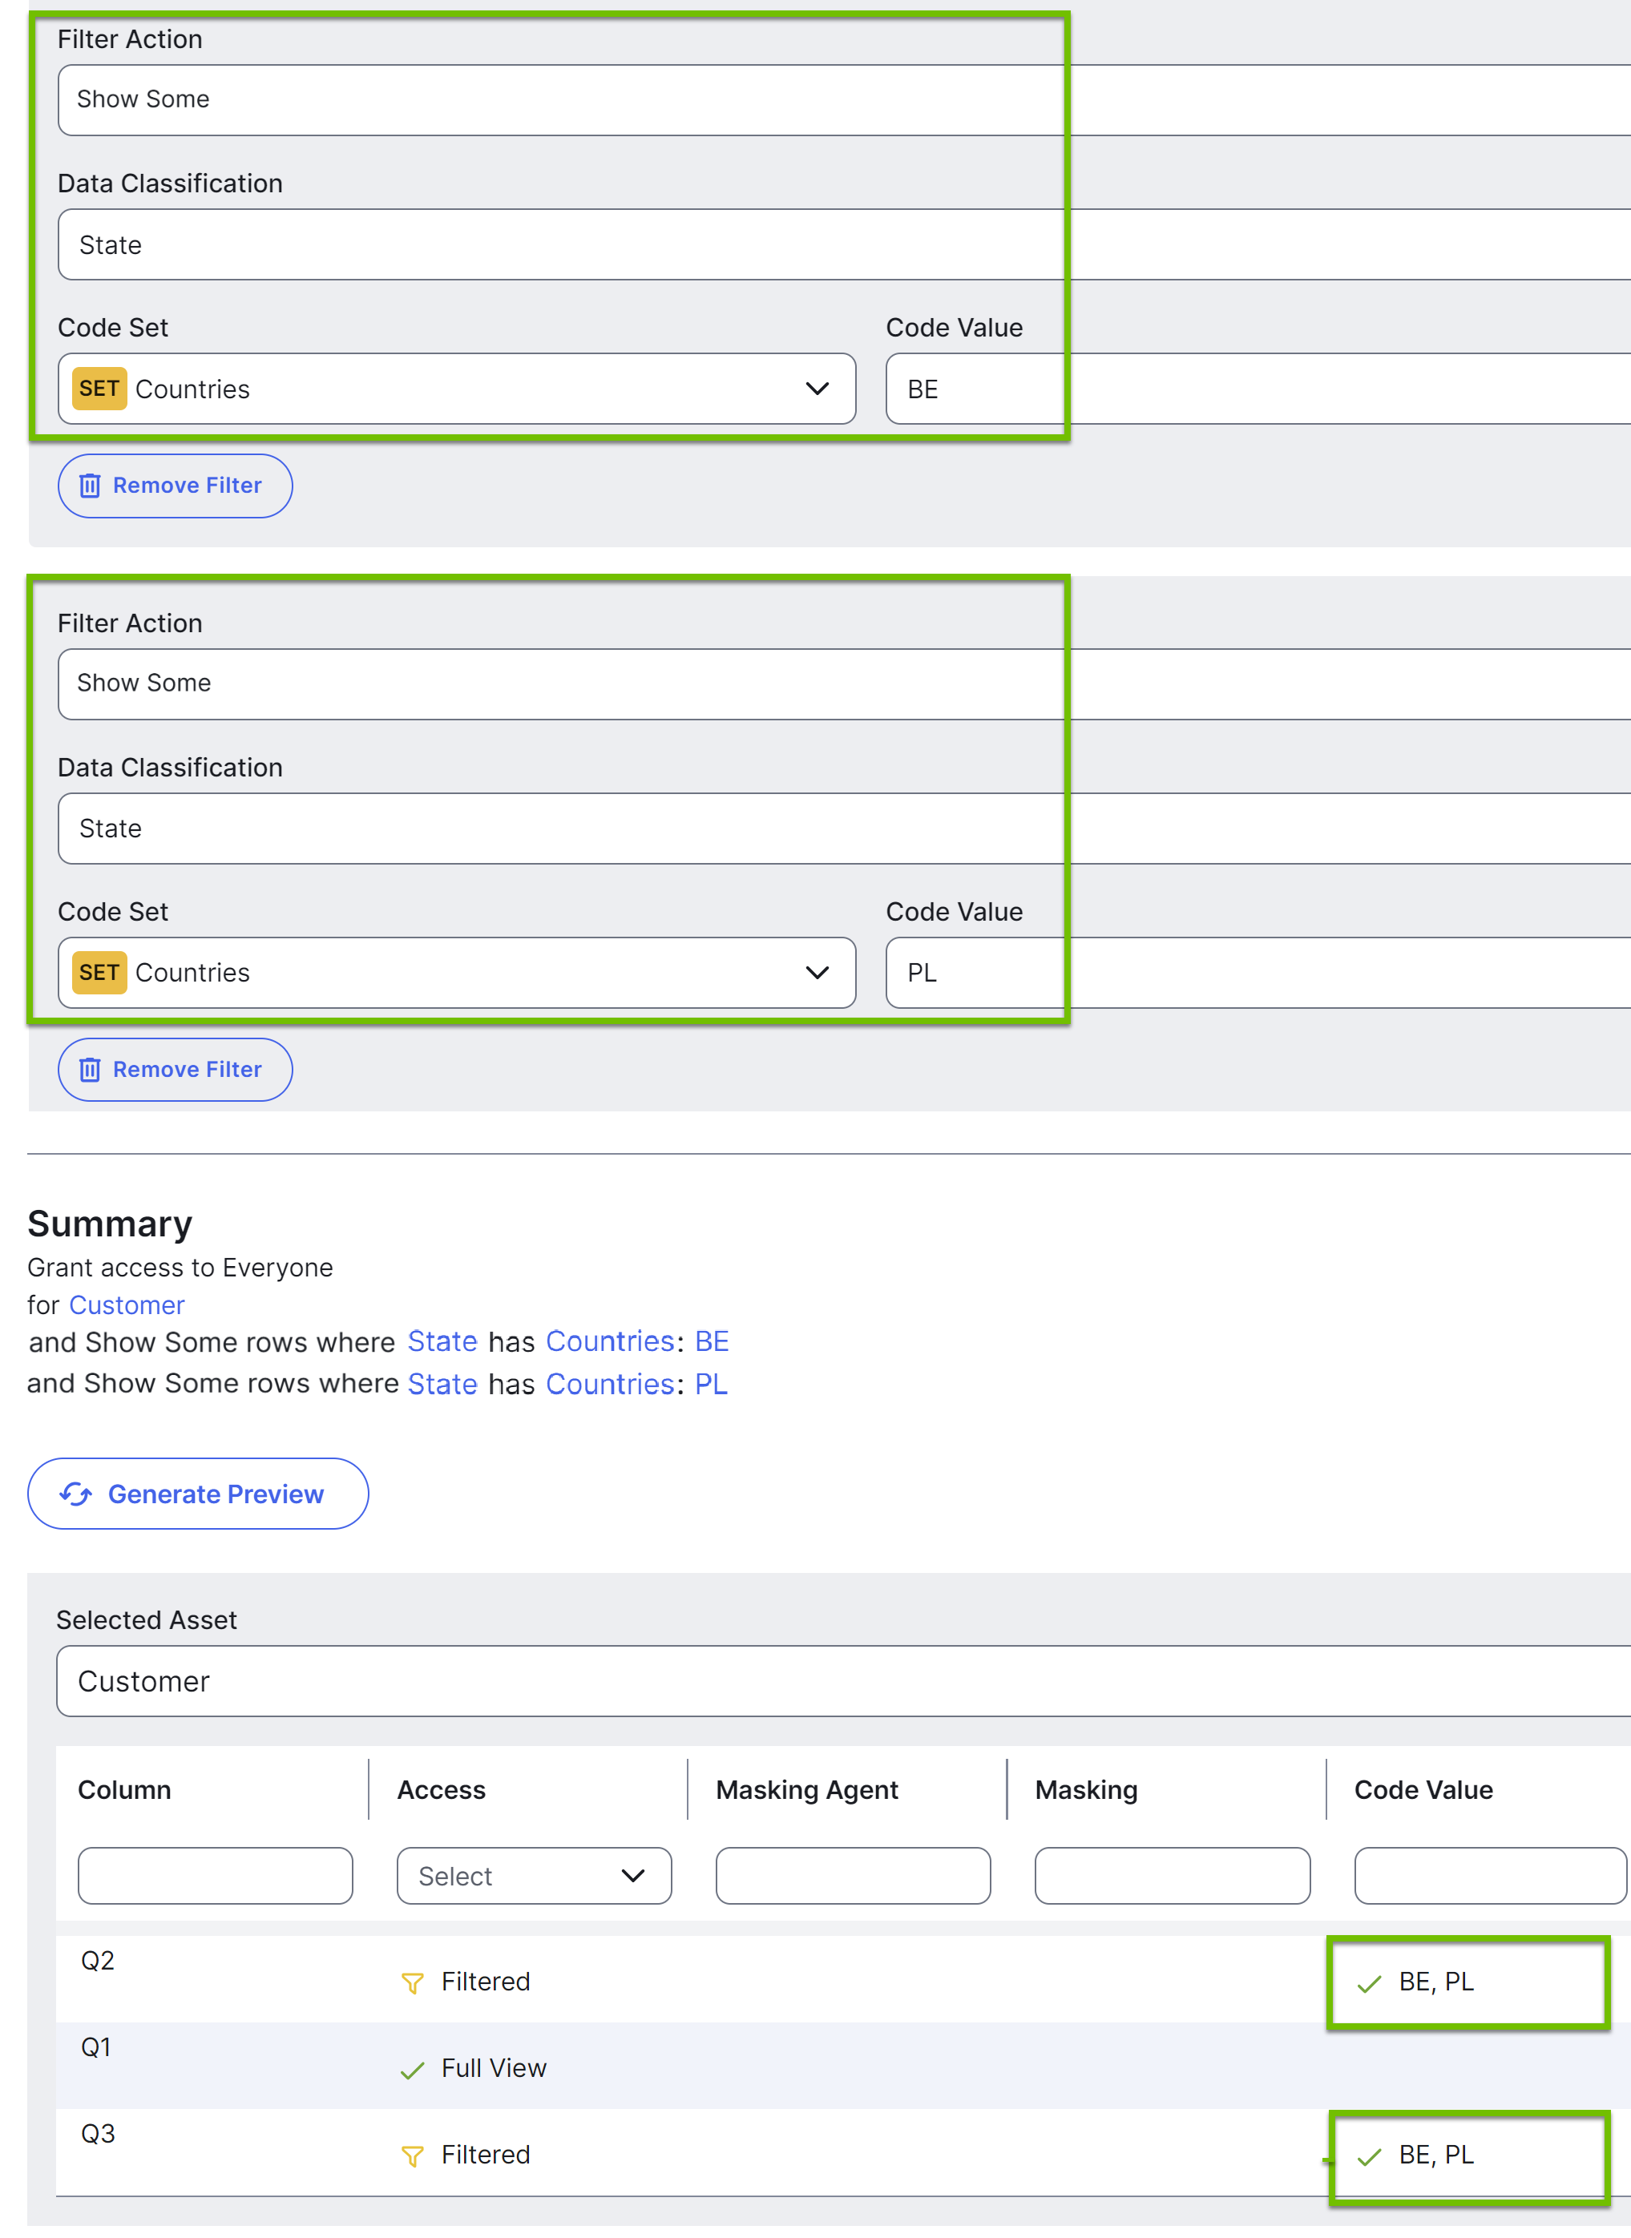
Task: Click the trash icon on the second Remove Filter
Action: click(x=91, y=1069)
